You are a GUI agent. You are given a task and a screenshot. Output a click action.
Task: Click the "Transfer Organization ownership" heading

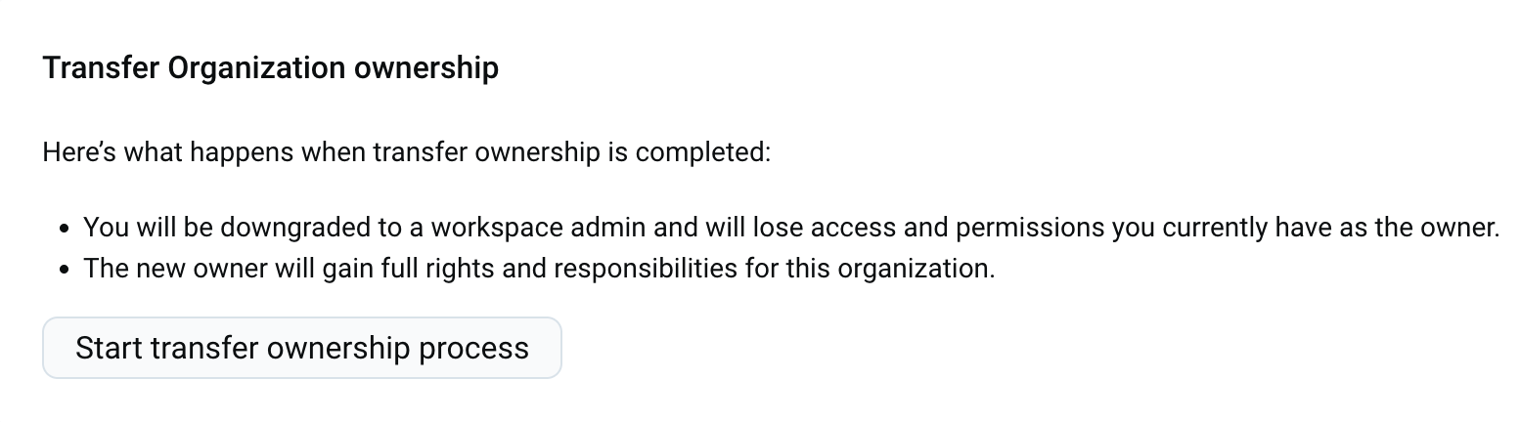coord(270,68)
